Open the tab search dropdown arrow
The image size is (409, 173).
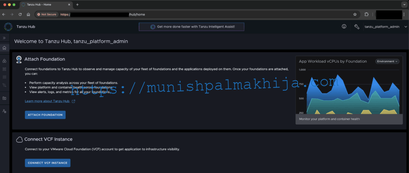pos(404,5)
